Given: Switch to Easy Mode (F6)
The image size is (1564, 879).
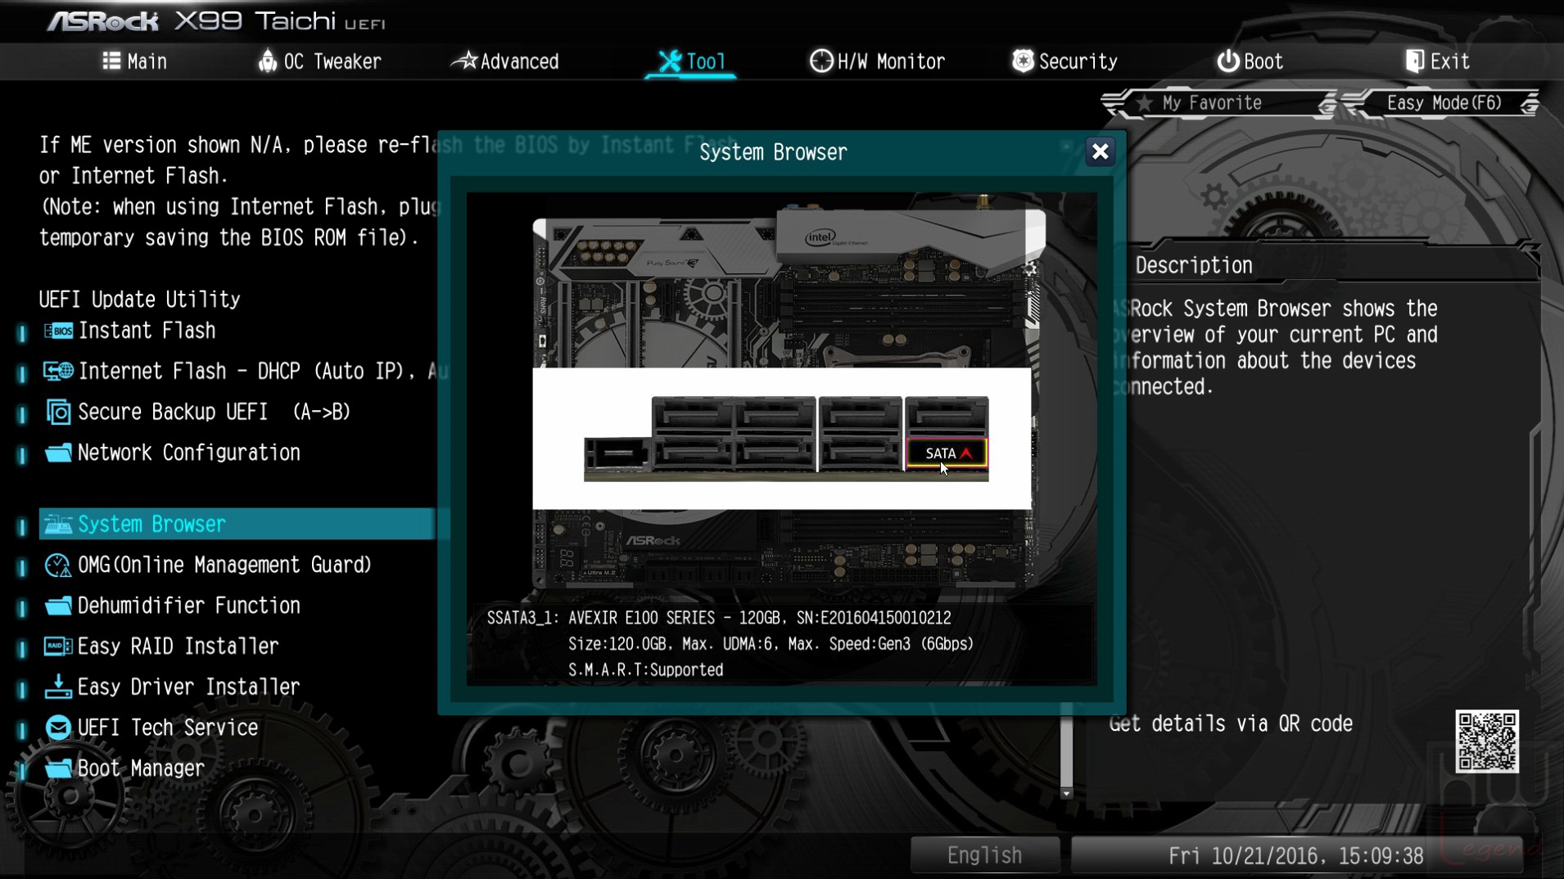Looking at the screenshot, I should [1442, 103].
